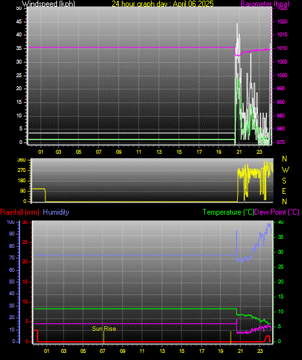The width and height of the screenshot is (302, 360).
Task: Click the 45 tick on windspeed axis
Action: [19, 21]
